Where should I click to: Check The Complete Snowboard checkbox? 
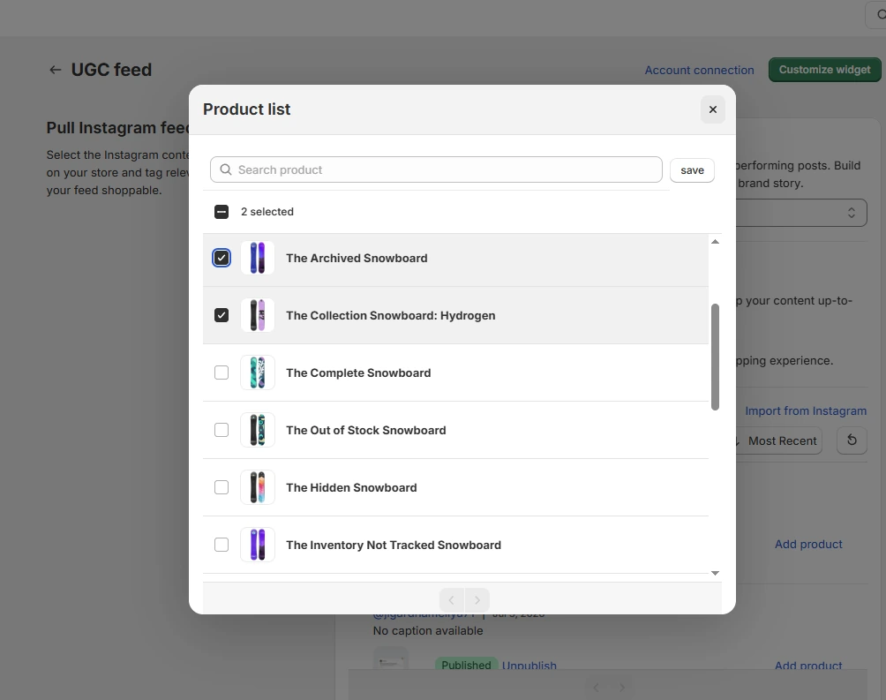coord(221,373)
